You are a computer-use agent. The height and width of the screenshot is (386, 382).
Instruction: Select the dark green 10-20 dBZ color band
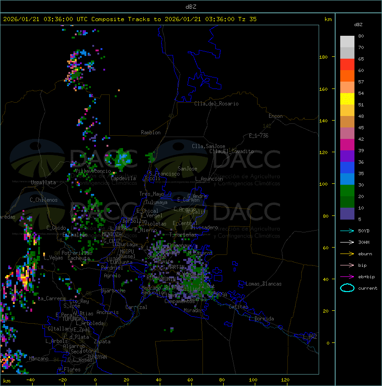coord(347,202)
